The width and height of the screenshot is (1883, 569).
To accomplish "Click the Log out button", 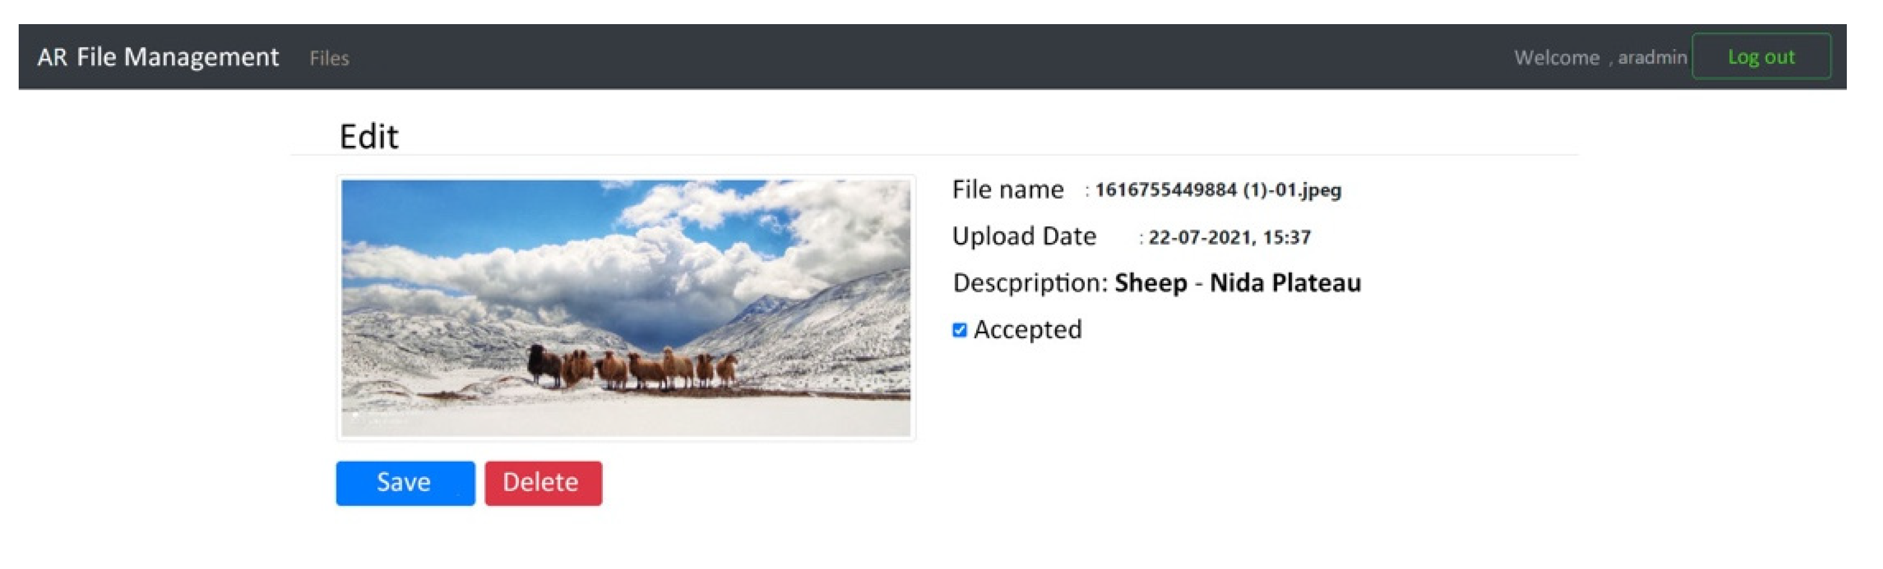I will [1760, 57].
